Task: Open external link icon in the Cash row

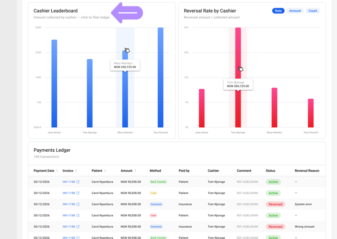Action: click(78, 193)
